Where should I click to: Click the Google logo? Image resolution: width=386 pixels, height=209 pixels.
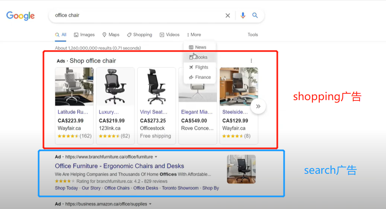20,16
